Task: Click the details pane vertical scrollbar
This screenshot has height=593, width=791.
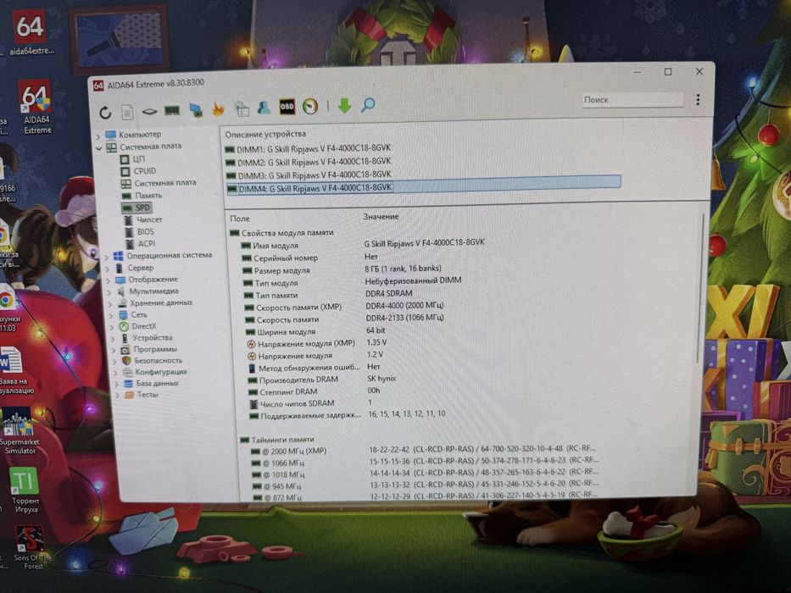Action: pyautogui.click(x=700, y=287)
